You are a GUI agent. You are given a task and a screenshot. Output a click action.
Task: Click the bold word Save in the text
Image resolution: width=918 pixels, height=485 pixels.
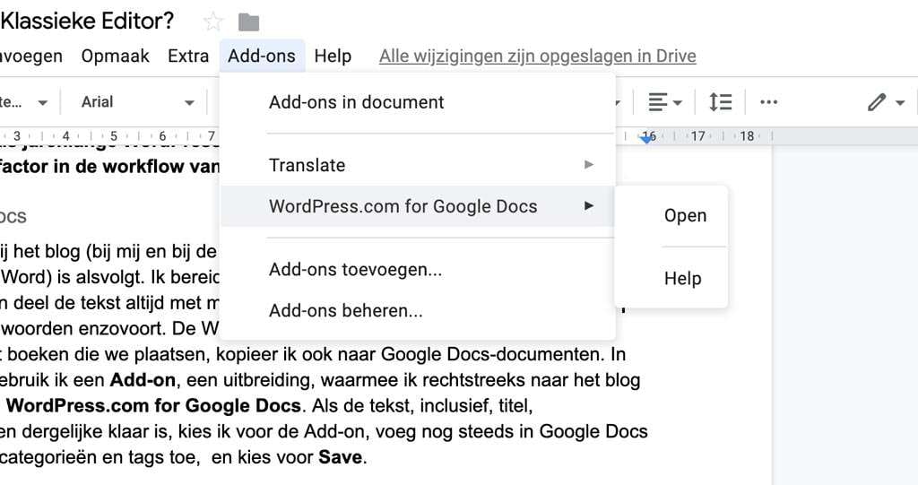pos(340,457)
